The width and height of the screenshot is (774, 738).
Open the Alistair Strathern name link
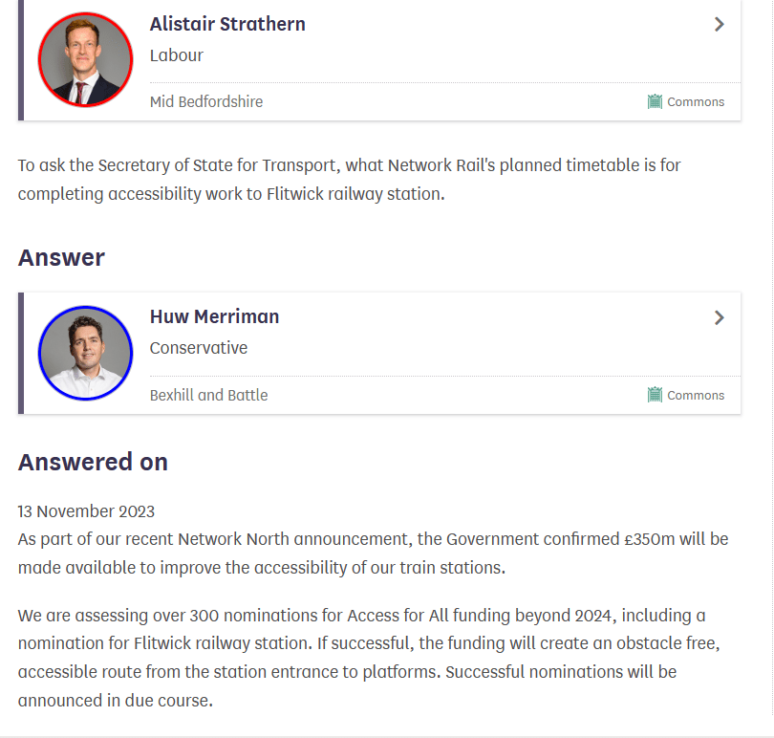coord(227,25)
